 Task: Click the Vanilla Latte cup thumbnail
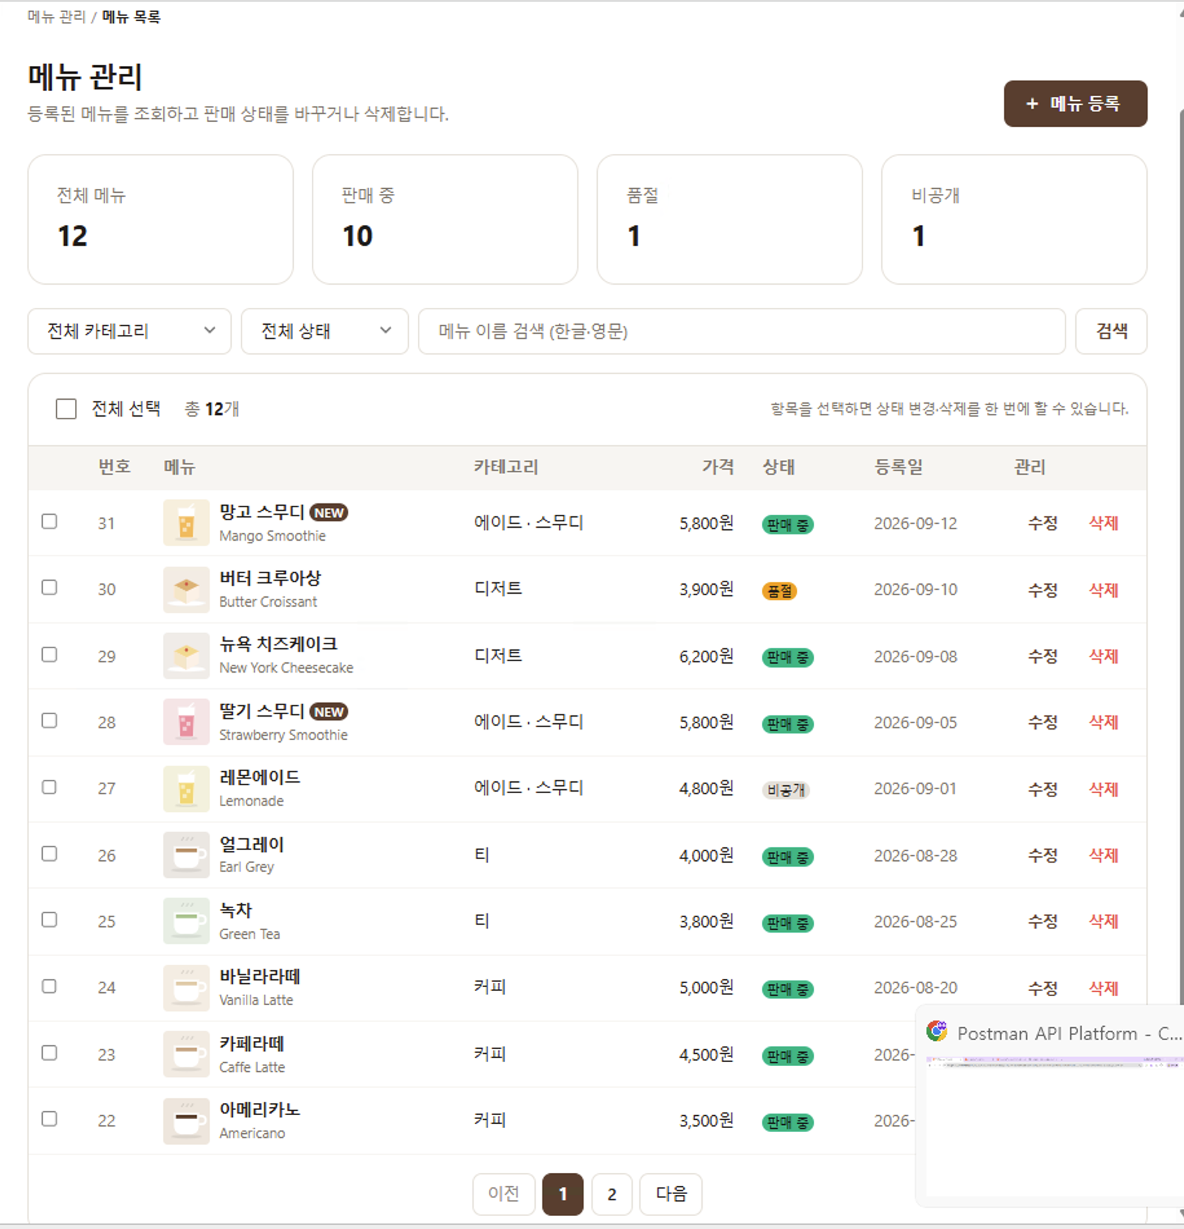[x=186, y=988]
